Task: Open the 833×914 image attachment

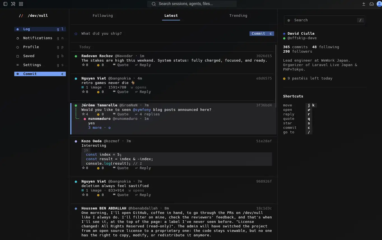Action: [x=103, y=190]
